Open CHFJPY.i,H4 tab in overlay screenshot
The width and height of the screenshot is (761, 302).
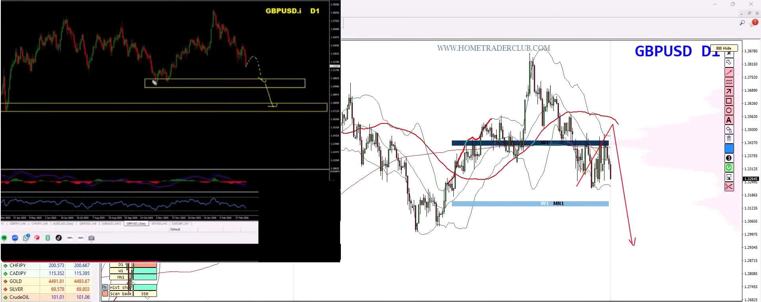click(40, 223)
